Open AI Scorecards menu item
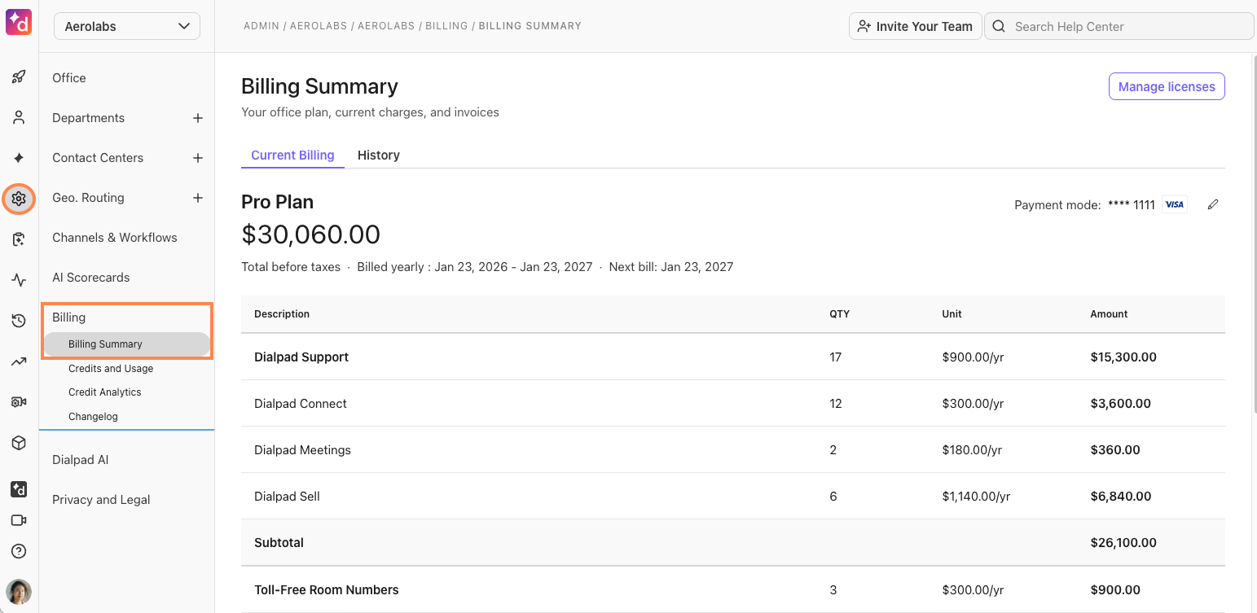The width and height of the screenshot is (1257, 613). [91, 278]
